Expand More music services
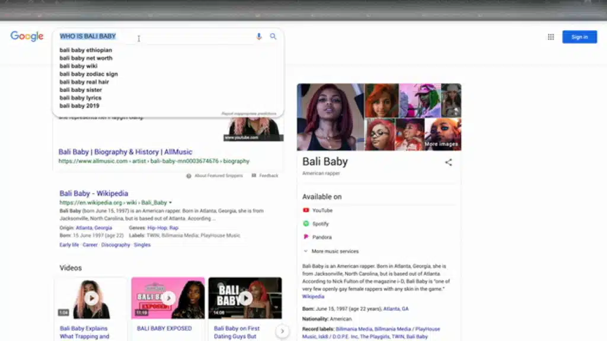The height and width of the screenshot is (341, 607). click(x=334, y=251)
